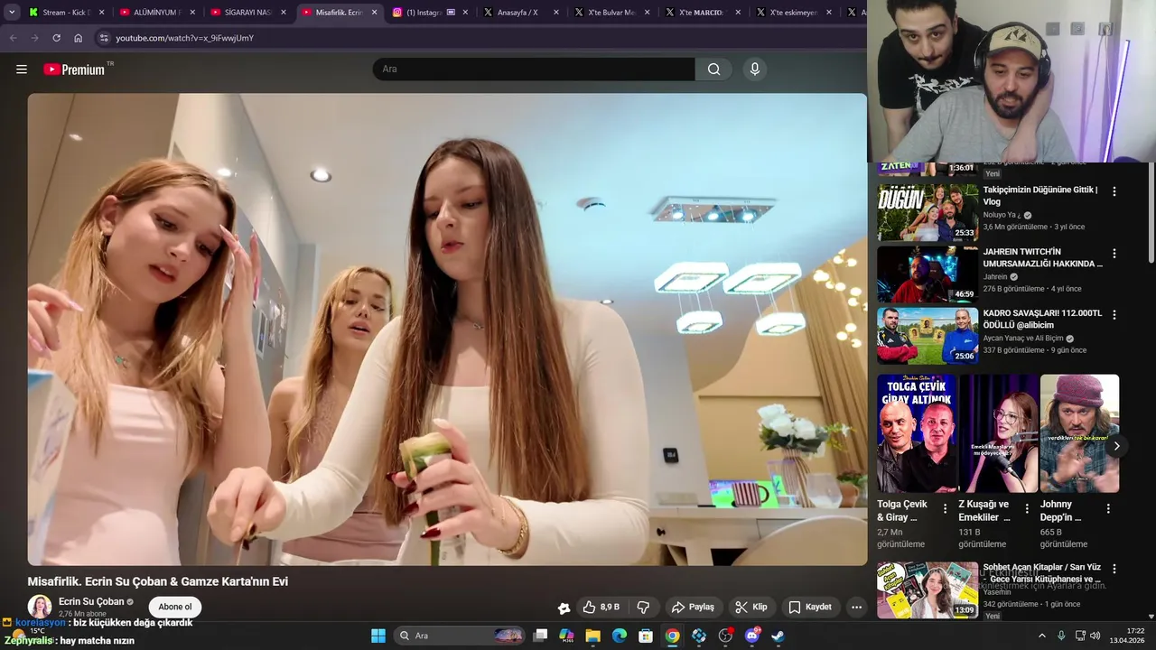Open Microsoft Store from taskbar
The image size is (1156, 650).
(646, 636)
